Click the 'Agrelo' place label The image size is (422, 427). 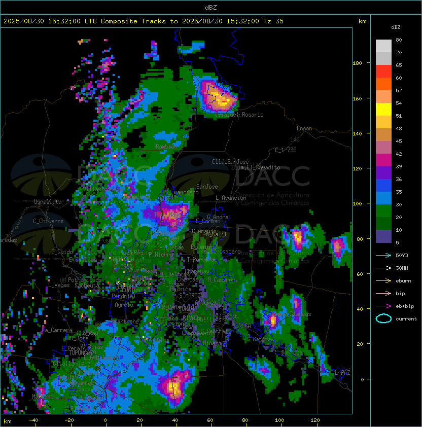(x=124, y=305)
